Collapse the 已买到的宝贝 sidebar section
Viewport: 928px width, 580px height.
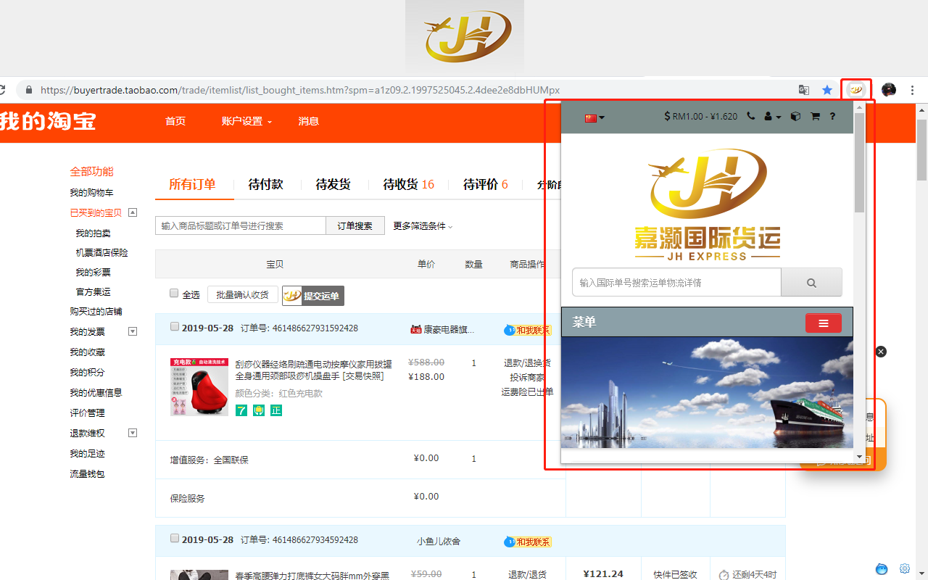pyautogui.click(x=133, y=212)
